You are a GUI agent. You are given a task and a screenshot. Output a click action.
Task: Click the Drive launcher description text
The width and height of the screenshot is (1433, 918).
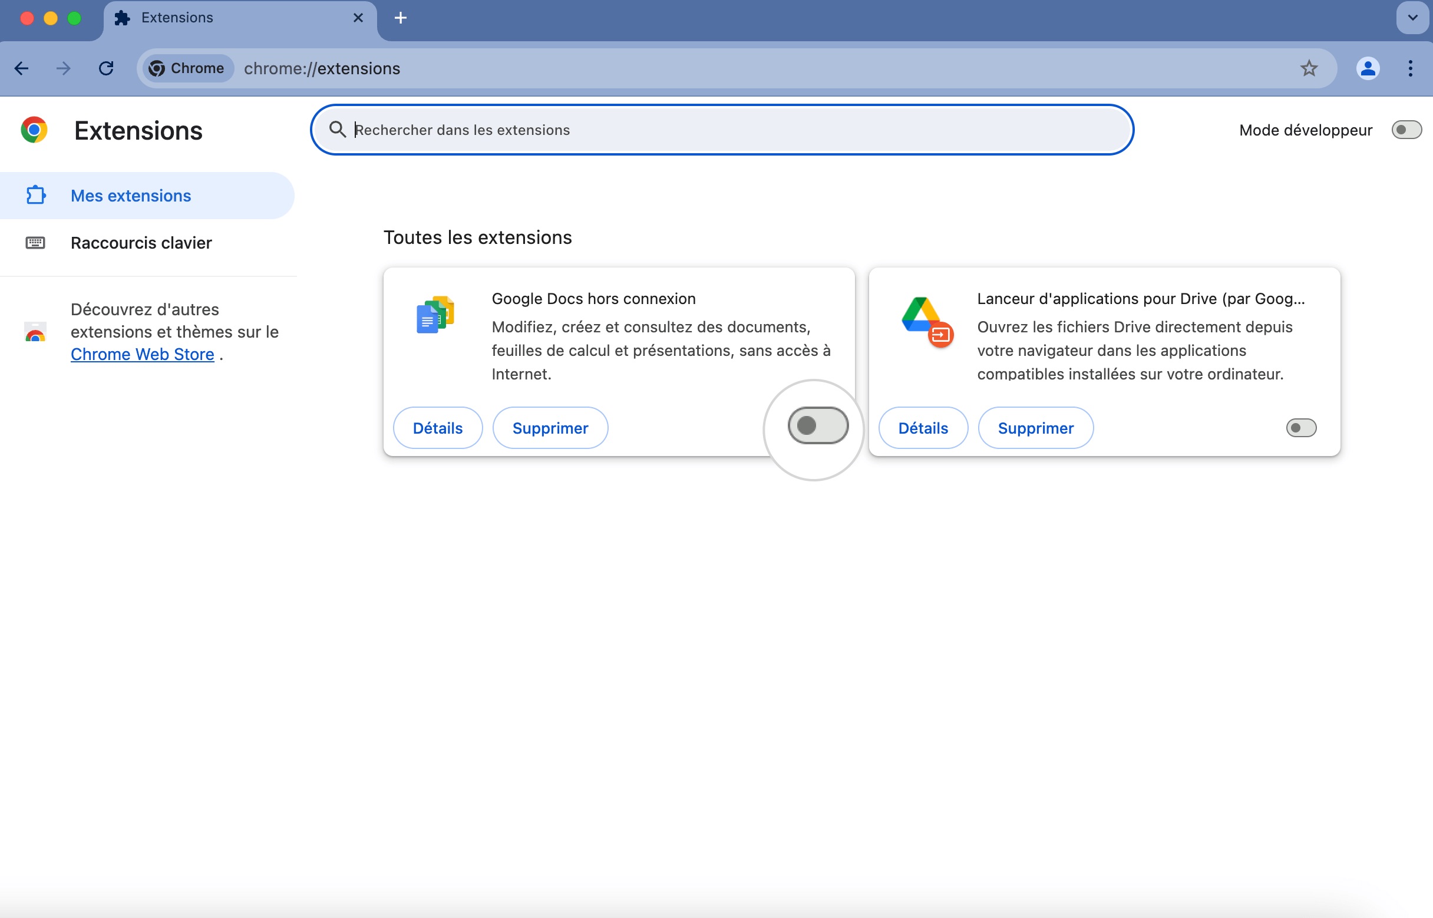point(1135,351)
